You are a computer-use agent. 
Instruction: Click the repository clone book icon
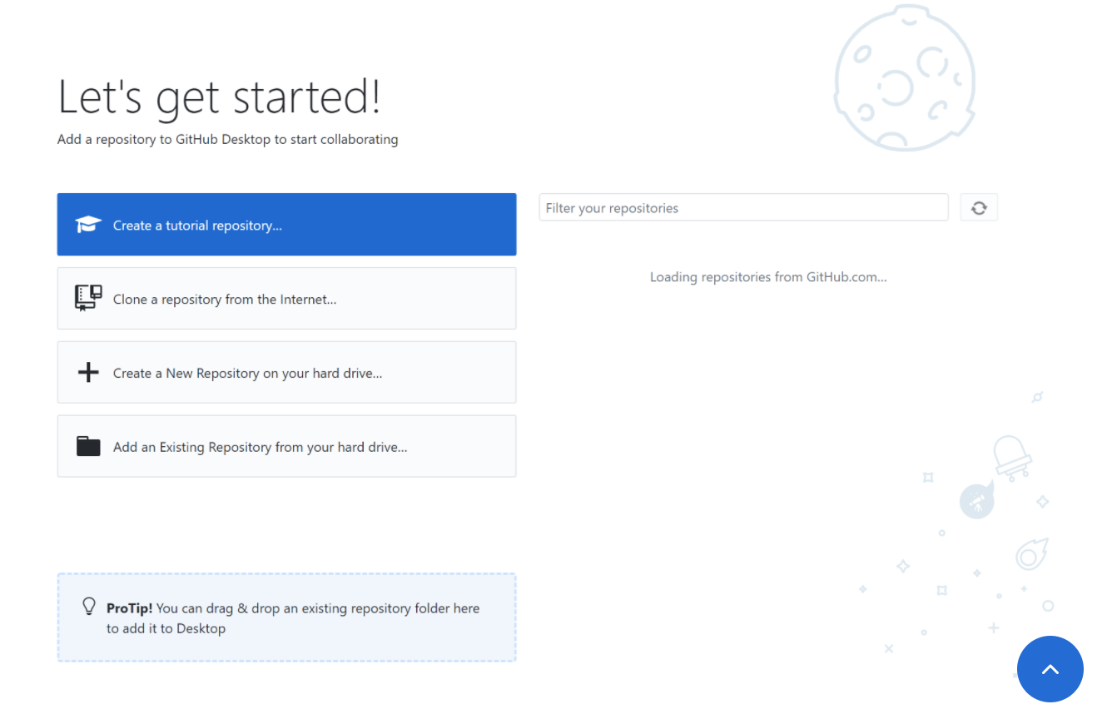[x=88, y=298]
